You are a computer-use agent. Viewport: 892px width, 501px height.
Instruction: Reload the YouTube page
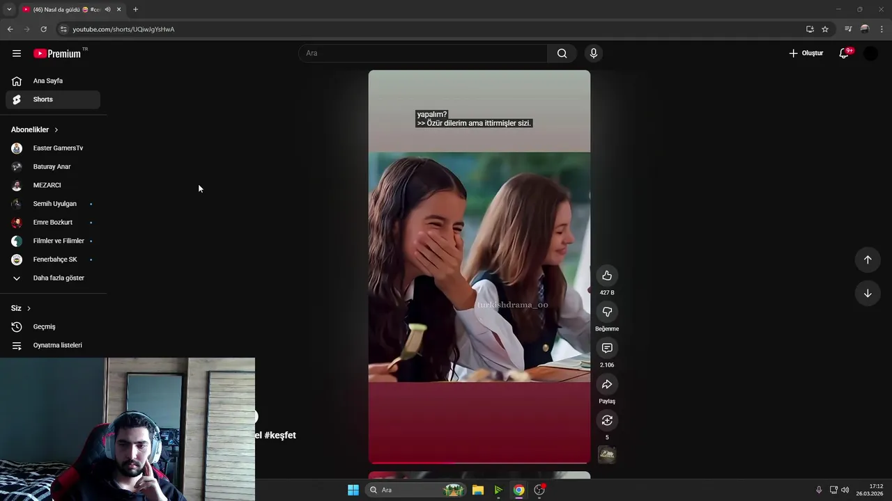(x=43, y=29)
